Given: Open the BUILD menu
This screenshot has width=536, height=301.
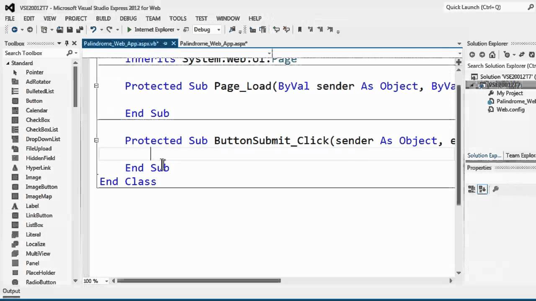Looking at the screenshot, I should (103, 18).
